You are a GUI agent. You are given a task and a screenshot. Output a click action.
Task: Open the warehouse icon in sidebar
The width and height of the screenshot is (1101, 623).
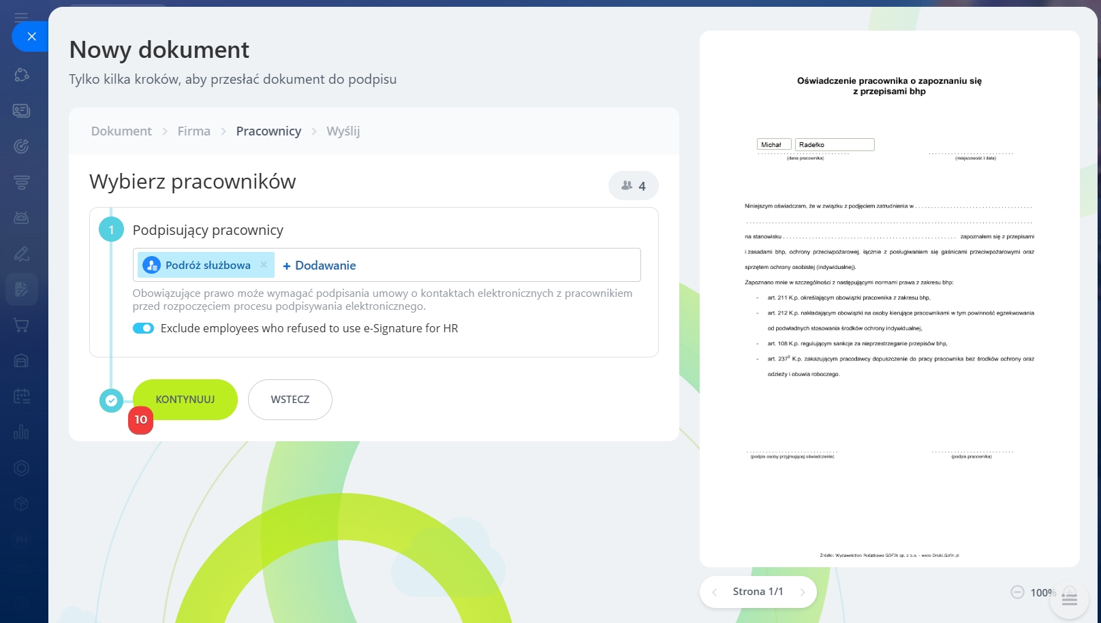point(22,361)
